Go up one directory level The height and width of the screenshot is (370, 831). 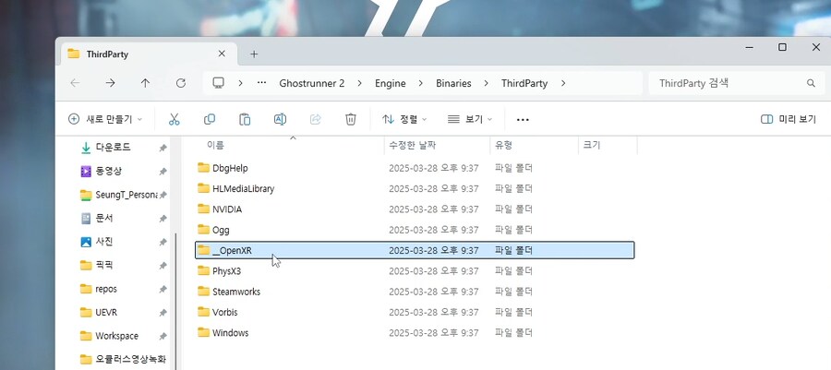(145, 83)
